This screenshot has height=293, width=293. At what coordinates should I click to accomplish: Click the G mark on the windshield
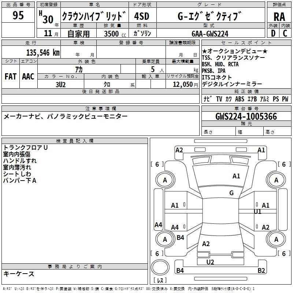pos(231,193)
